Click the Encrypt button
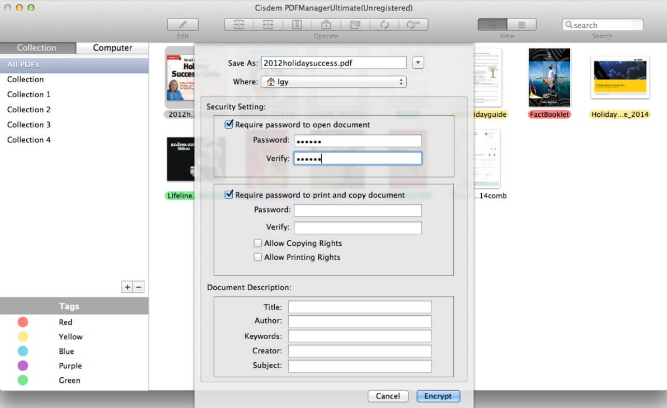Screen dimensions: 667x408 click(x=438, y=396)
